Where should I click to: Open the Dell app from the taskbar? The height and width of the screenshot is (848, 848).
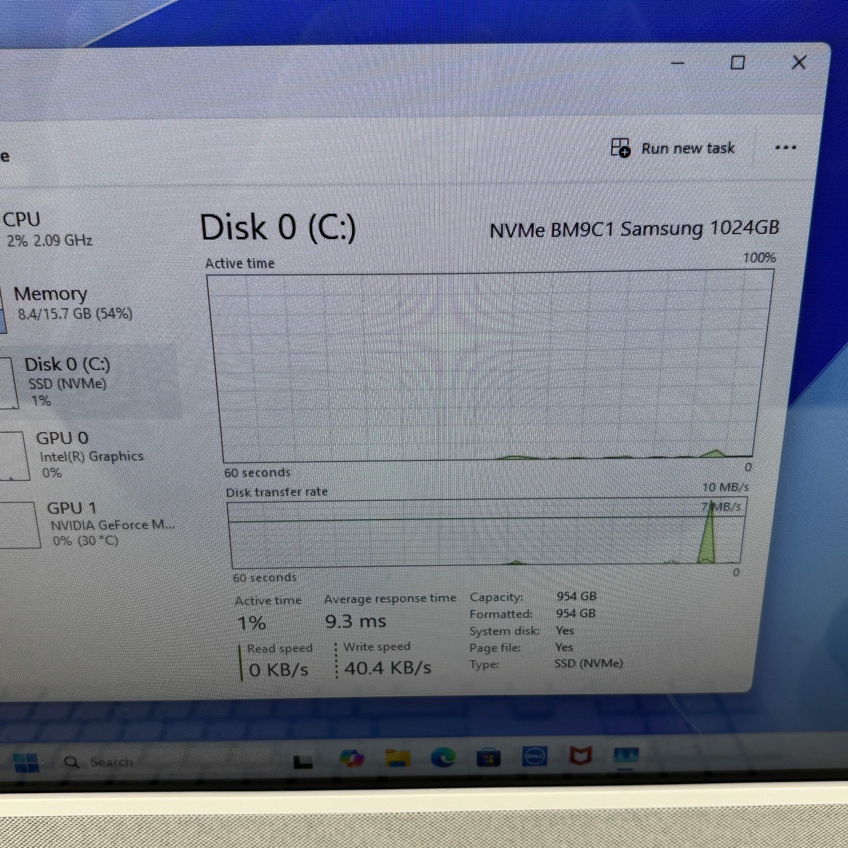[534, 756]
